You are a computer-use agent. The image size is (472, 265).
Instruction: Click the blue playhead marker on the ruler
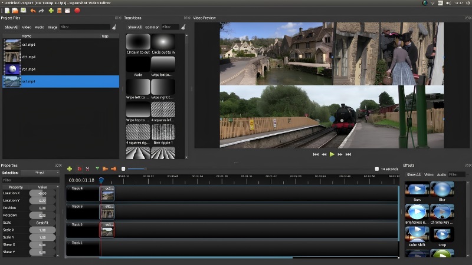(x=101, y=180)
